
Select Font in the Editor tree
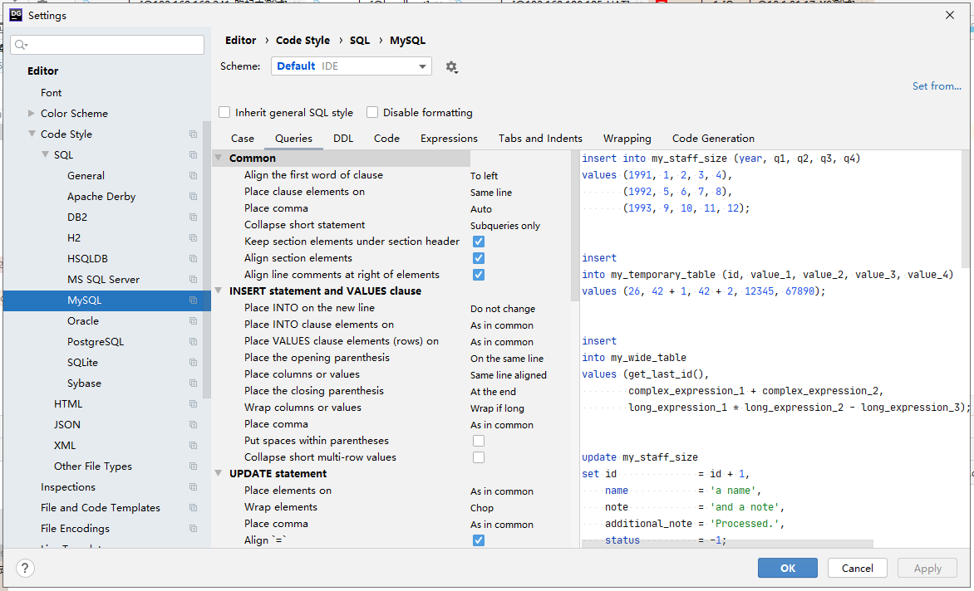point(51,92)
